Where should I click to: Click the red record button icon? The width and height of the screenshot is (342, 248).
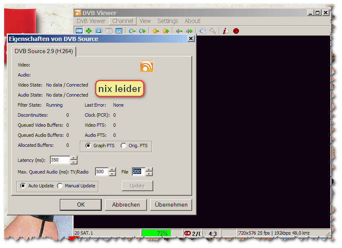(x=236, y=31)
